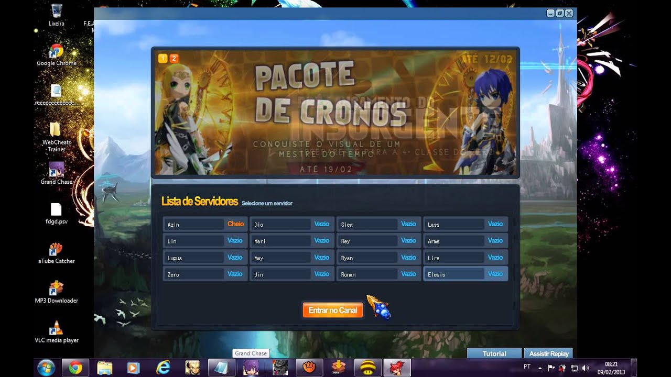Click the Entrar no Canal button

[332, 310]
